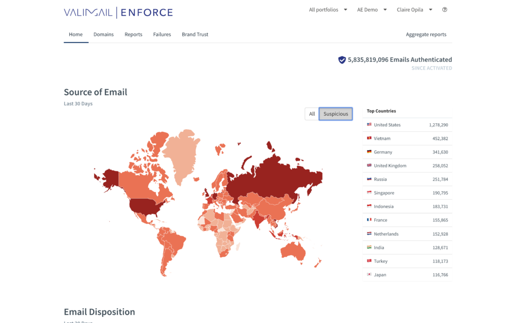The height and width of the screenshot is (323, 516).
Task: Click the 128,671 India count
Action: (x=440, y=248)
